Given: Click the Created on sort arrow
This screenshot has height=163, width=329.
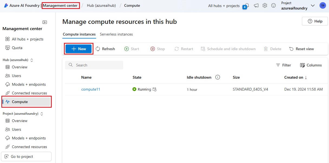Looking at the screenshot, I should pyautogui.click(x=306, y=77).
